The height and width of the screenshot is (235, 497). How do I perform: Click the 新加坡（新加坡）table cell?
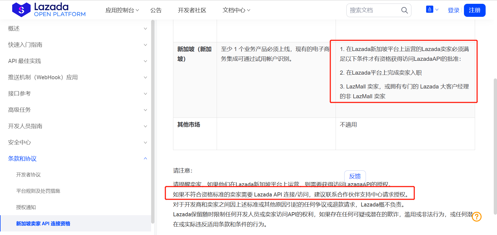[195, 80]
